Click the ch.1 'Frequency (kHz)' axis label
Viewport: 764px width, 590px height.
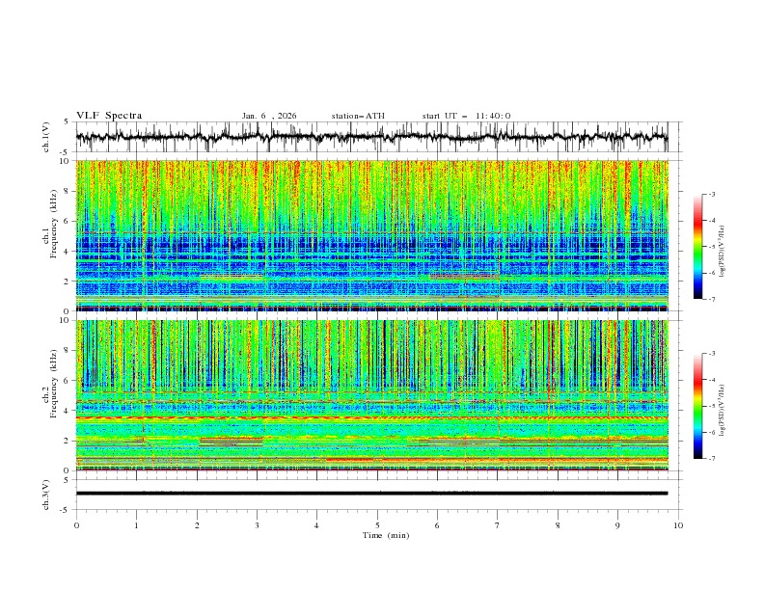pos(54,222)
